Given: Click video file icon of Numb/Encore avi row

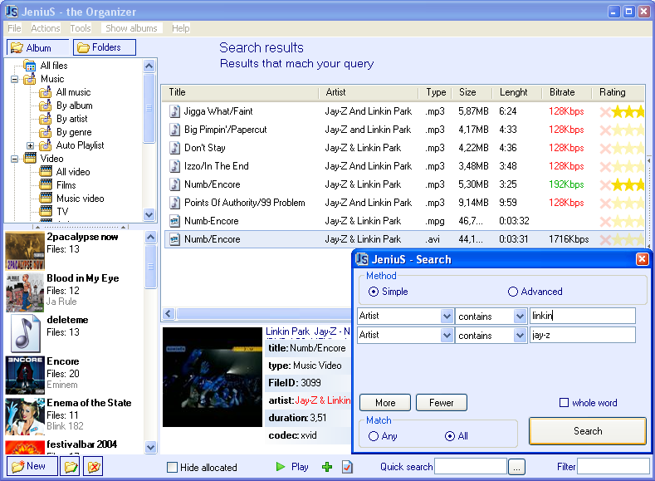Looking at the screenshot, I should tap(174, 239).
